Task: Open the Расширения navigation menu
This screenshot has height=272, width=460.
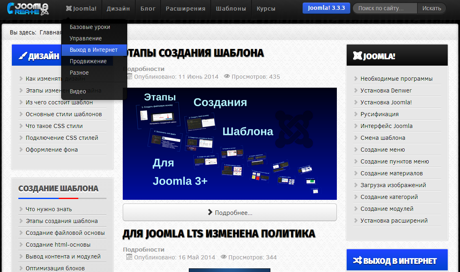Action: point(186,9)
